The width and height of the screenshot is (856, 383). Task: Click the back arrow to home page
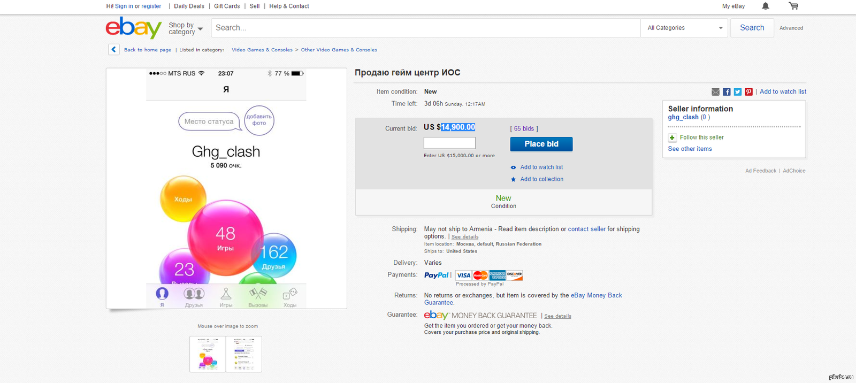pos(113,50)
